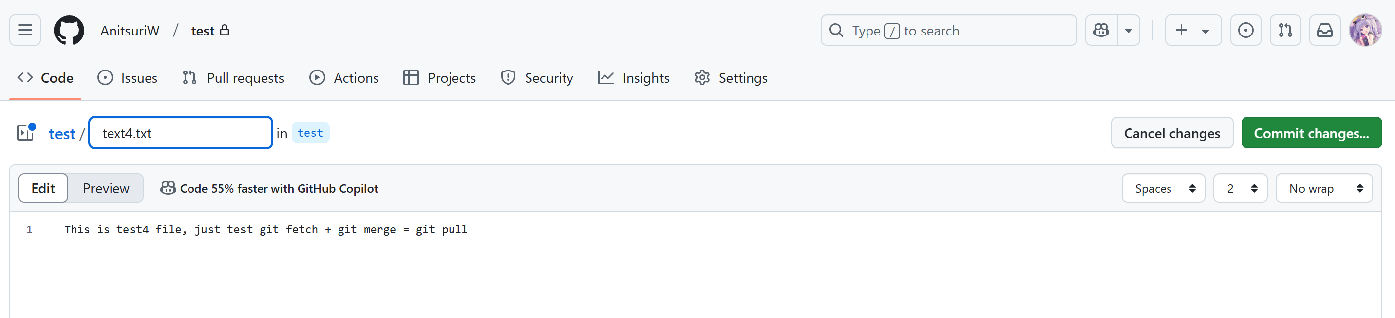The image size is (1395, 318).
Task: Open the Insights tab
Action: (634, 78)
